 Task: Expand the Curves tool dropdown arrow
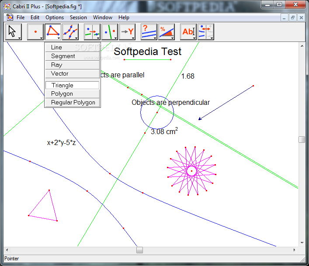[x=76, y=38]
